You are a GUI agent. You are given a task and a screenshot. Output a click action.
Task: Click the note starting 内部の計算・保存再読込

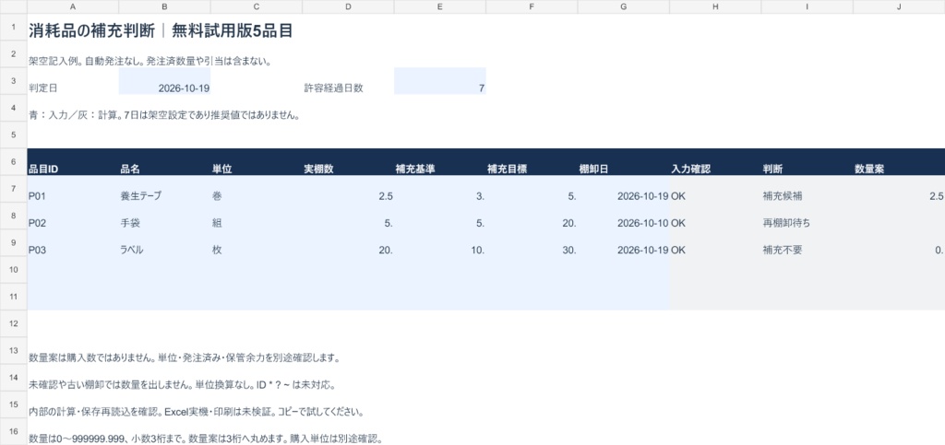pos(196,413)
